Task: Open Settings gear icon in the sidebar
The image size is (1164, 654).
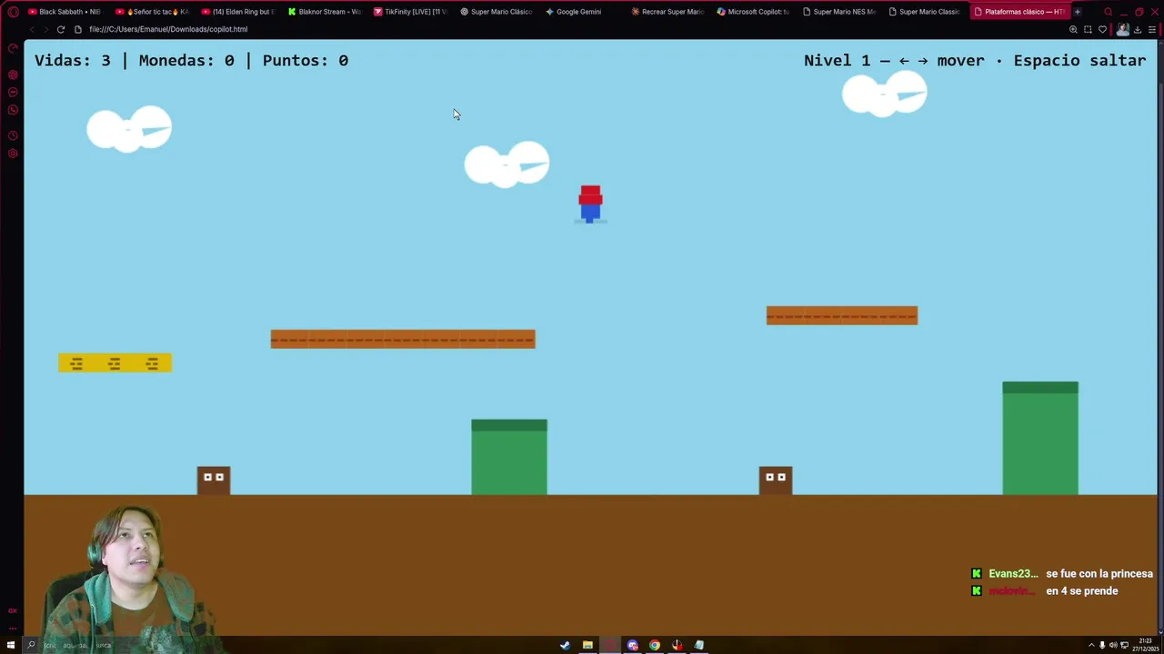Action: point(13,154)
